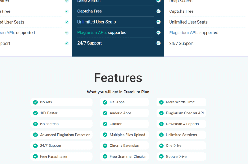Screen dimensions: 248x164
Task: Click the check icon beside Andorid Apps
Action: point(105,113)
